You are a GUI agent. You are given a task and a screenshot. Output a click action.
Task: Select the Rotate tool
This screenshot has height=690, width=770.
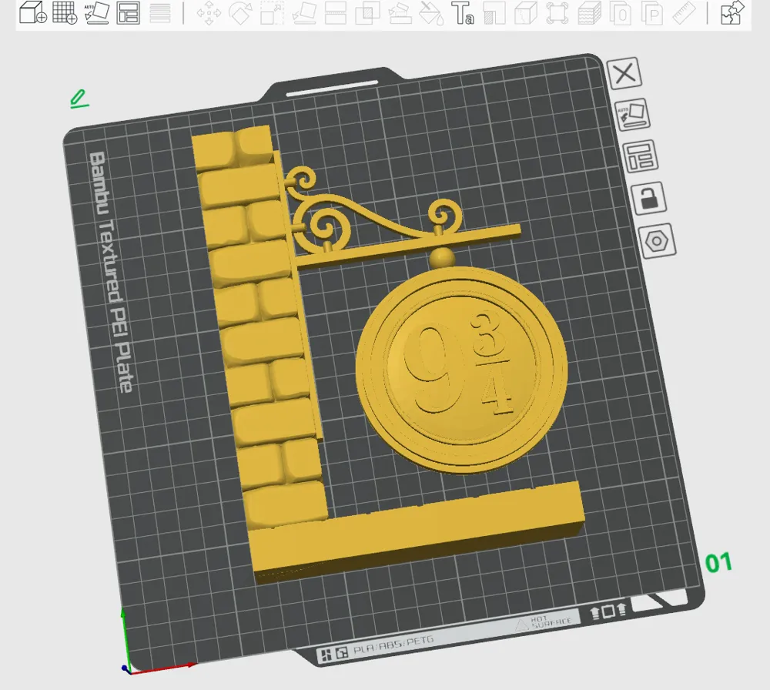pyautogui.click(x=240, y=13)
